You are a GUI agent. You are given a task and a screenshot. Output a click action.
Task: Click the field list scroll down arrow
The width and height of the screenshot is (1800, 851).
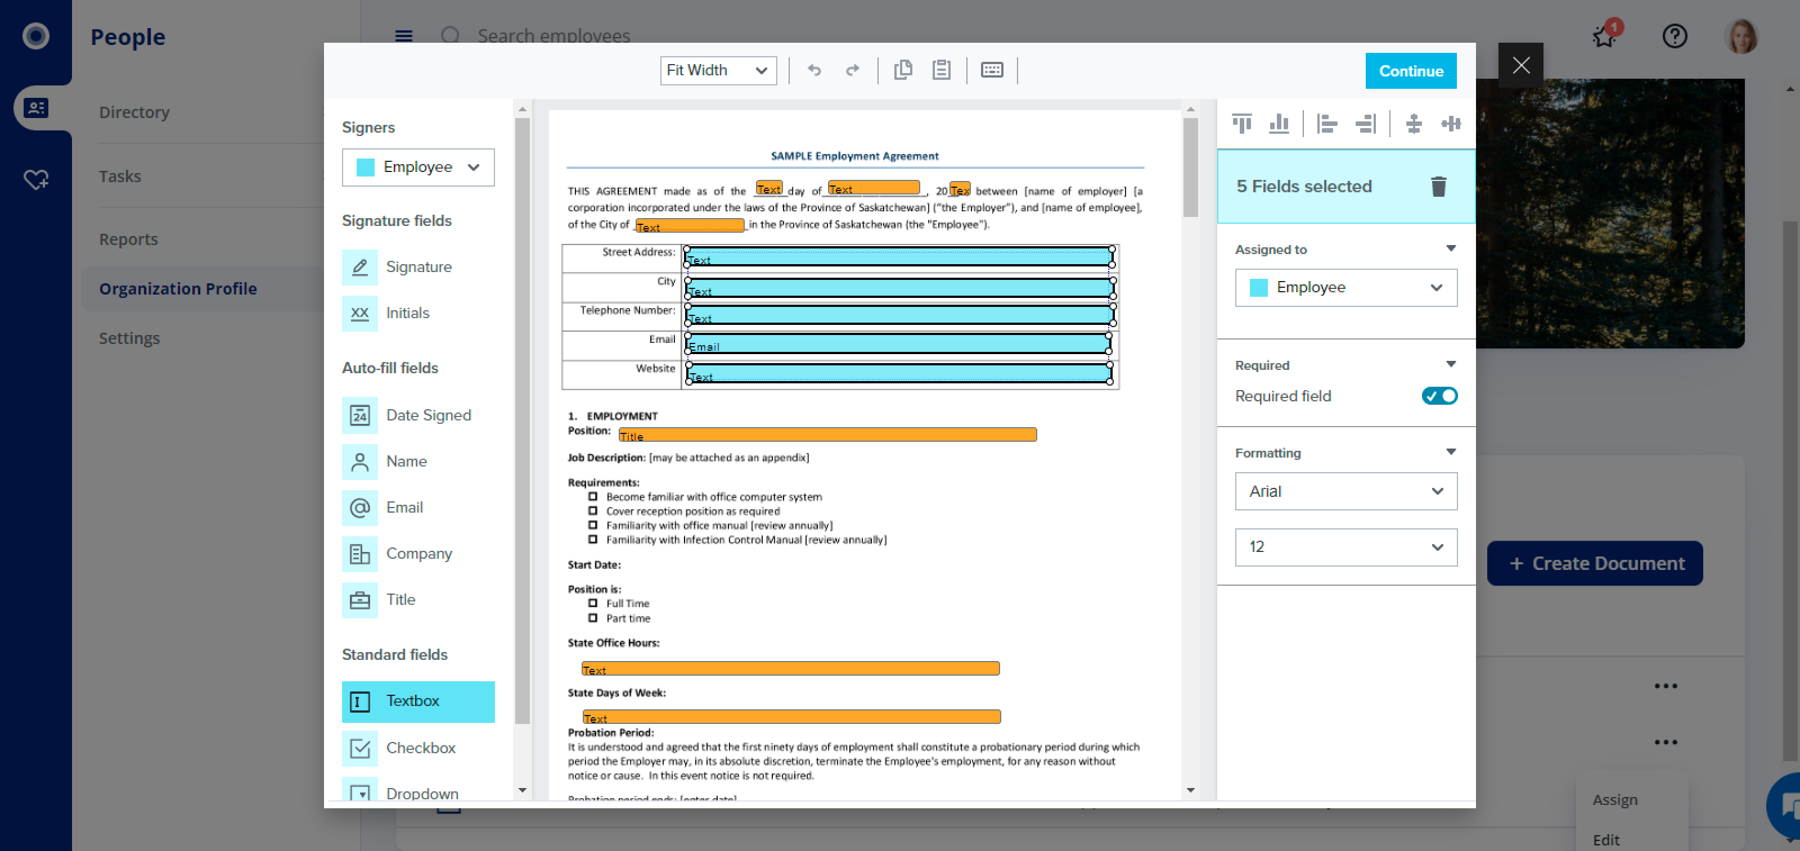tap(522, 790)
